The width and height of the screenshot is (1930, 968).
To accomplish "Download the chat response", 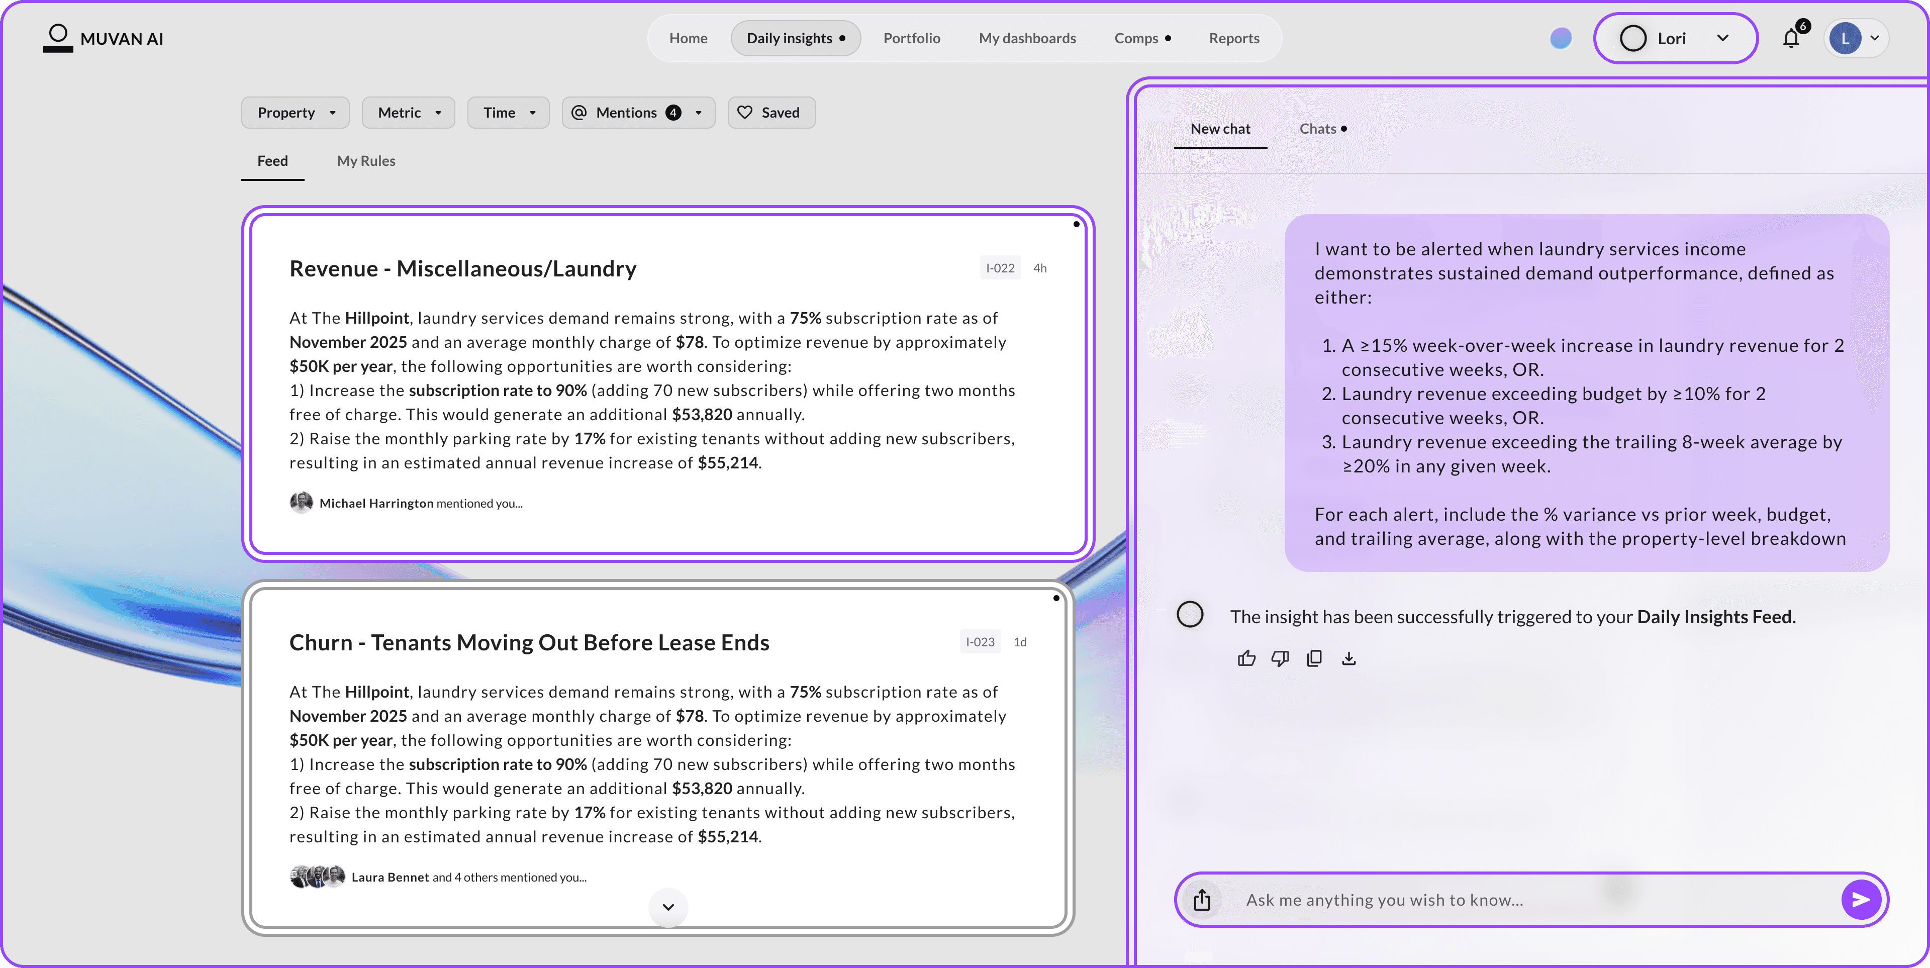I will (x=1348, y=658).
